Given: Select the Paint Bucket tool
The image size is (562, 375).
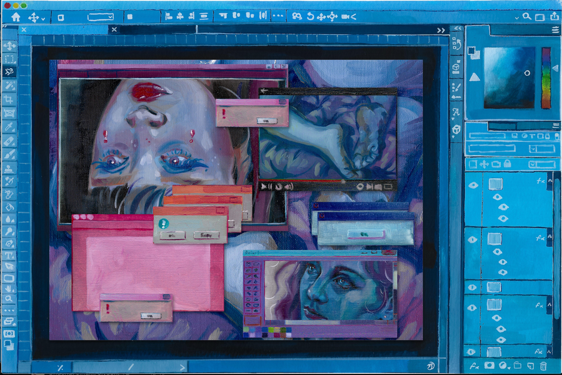Looking at the screenshot, I should point(9,207).
